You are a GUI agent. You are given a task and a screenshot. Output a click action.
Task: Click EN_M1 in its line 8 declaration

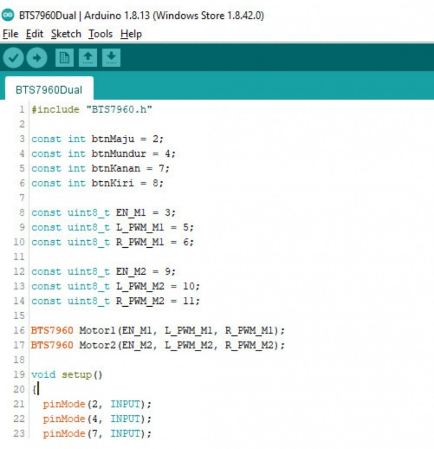click(x=131, y=213)
